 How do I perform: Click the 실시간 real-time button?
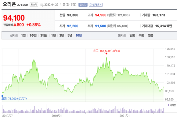[x=83, y=5]
